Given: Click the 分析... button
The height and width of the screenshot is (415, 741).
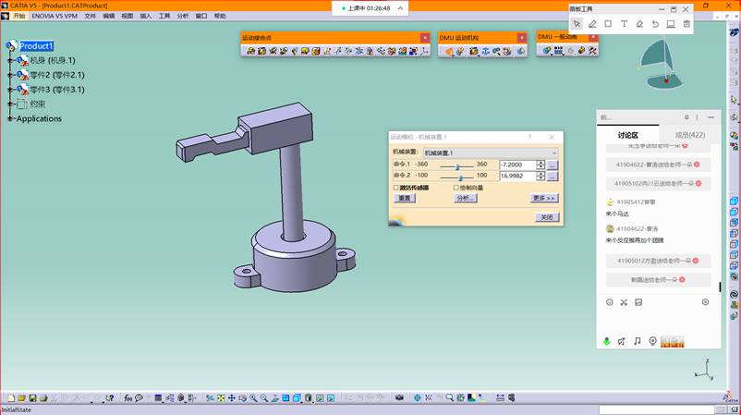Looking at the screenshot, I should tap(465, 198).
